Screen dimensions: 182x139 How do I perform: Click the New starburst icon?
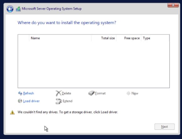pyautogui.click(x=129, y=93)
